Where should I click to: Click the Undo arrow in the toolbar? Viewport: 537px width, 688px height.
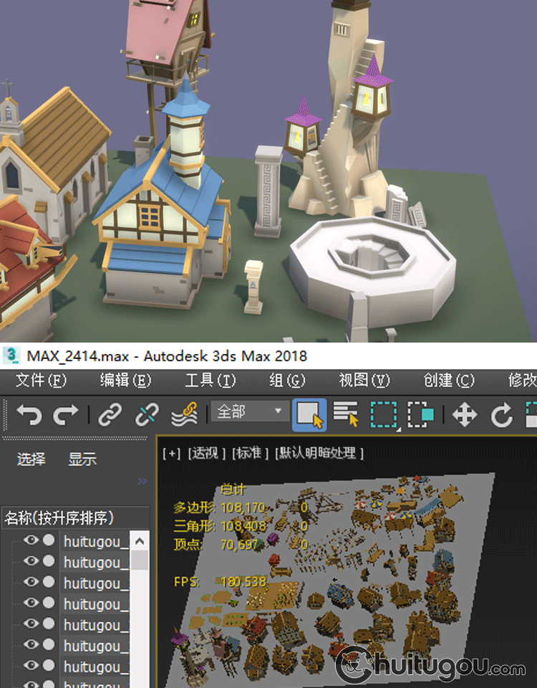click(29, 414)
